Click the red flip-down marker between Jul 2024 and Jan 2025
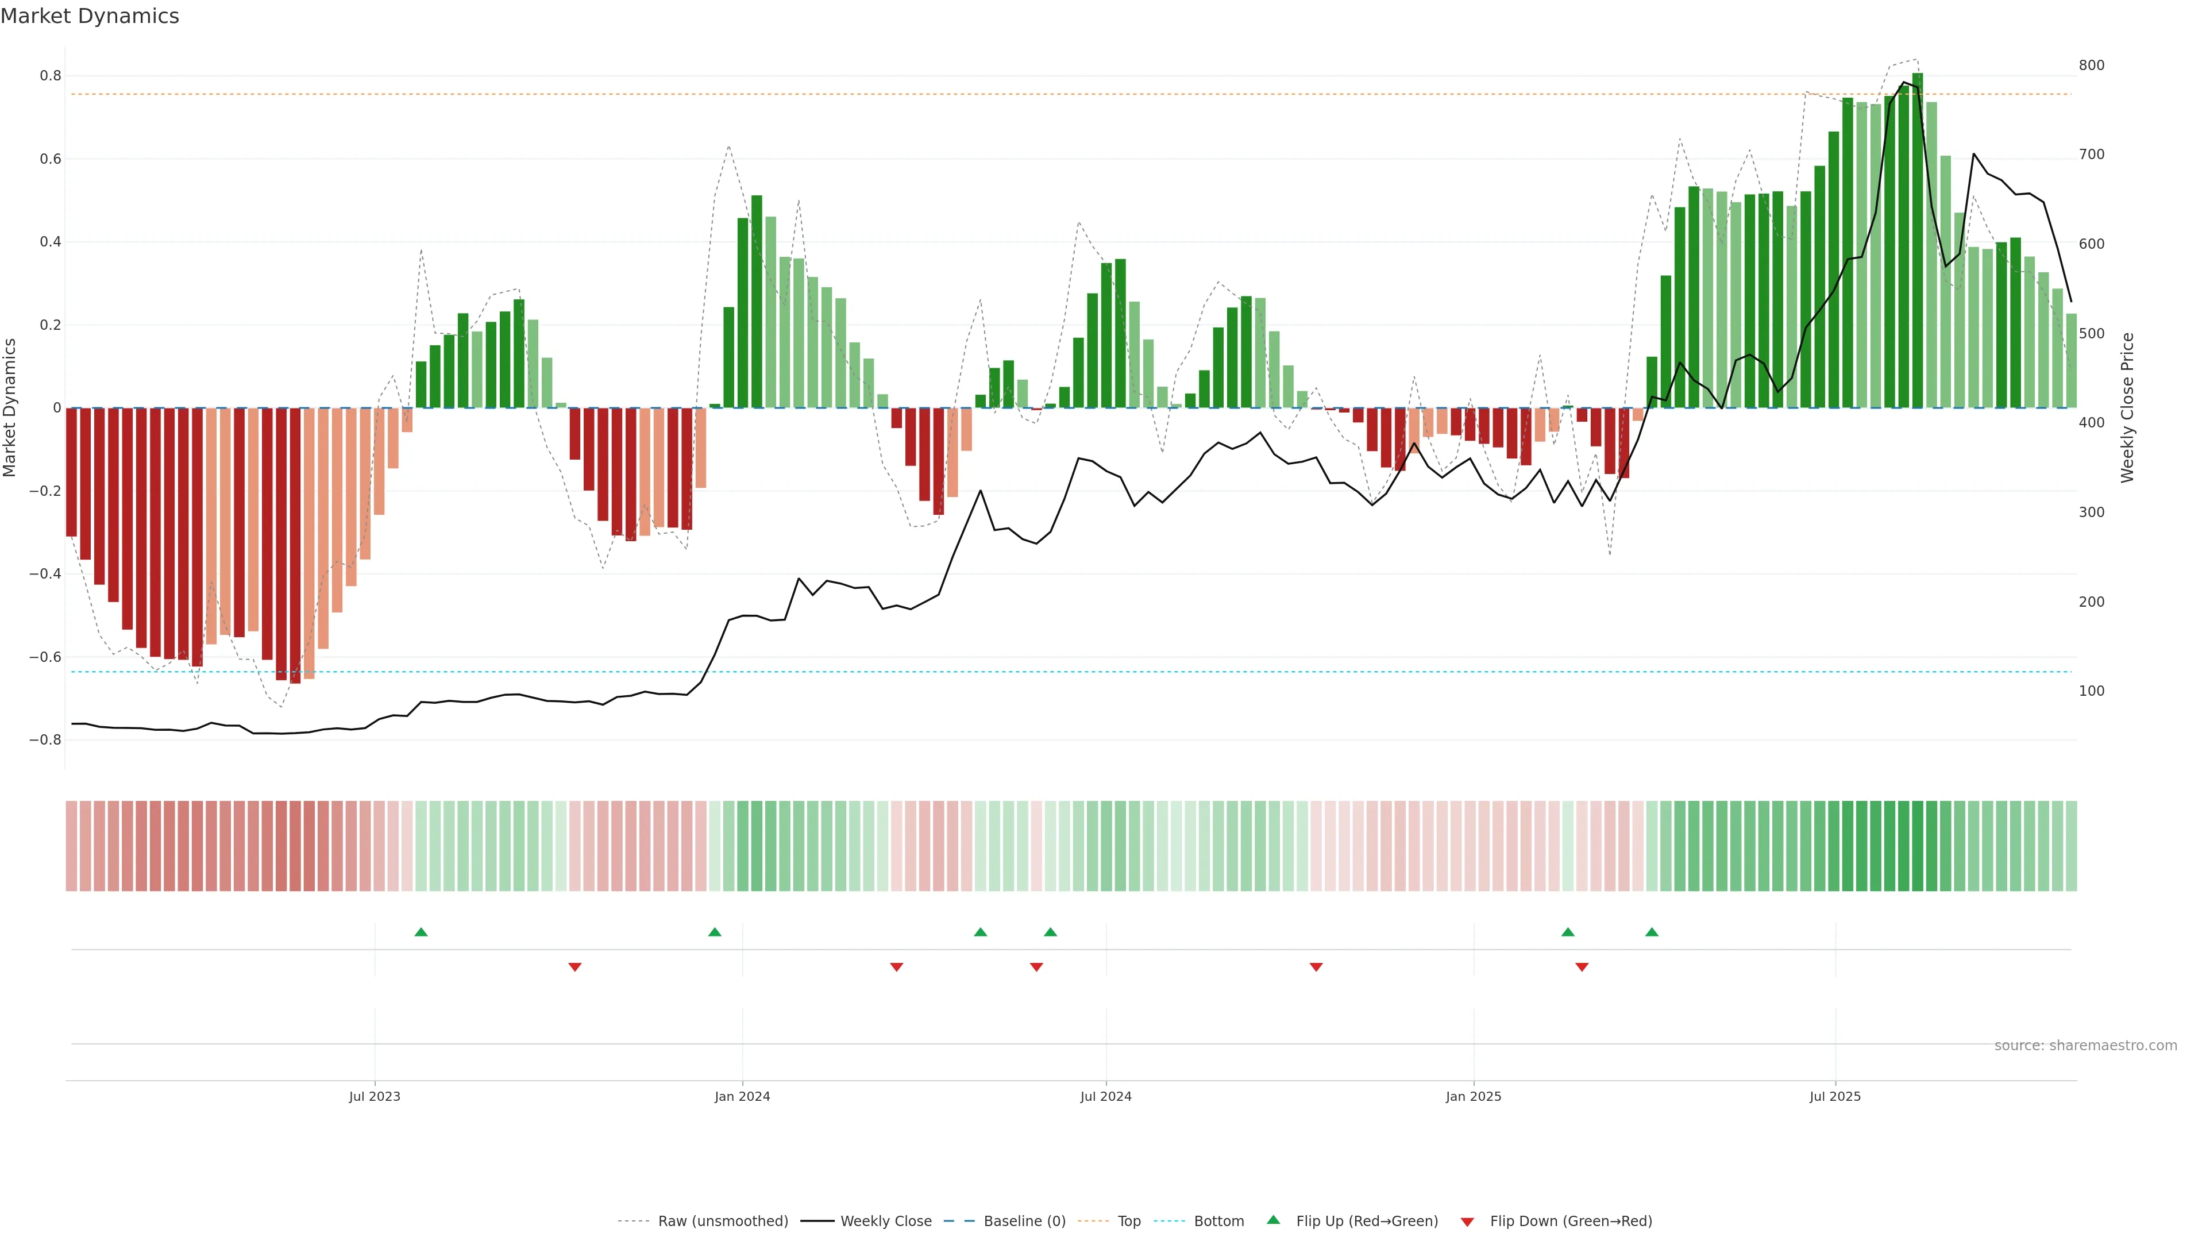This screenshot has height=1241, width=2206. (1316, 967)
